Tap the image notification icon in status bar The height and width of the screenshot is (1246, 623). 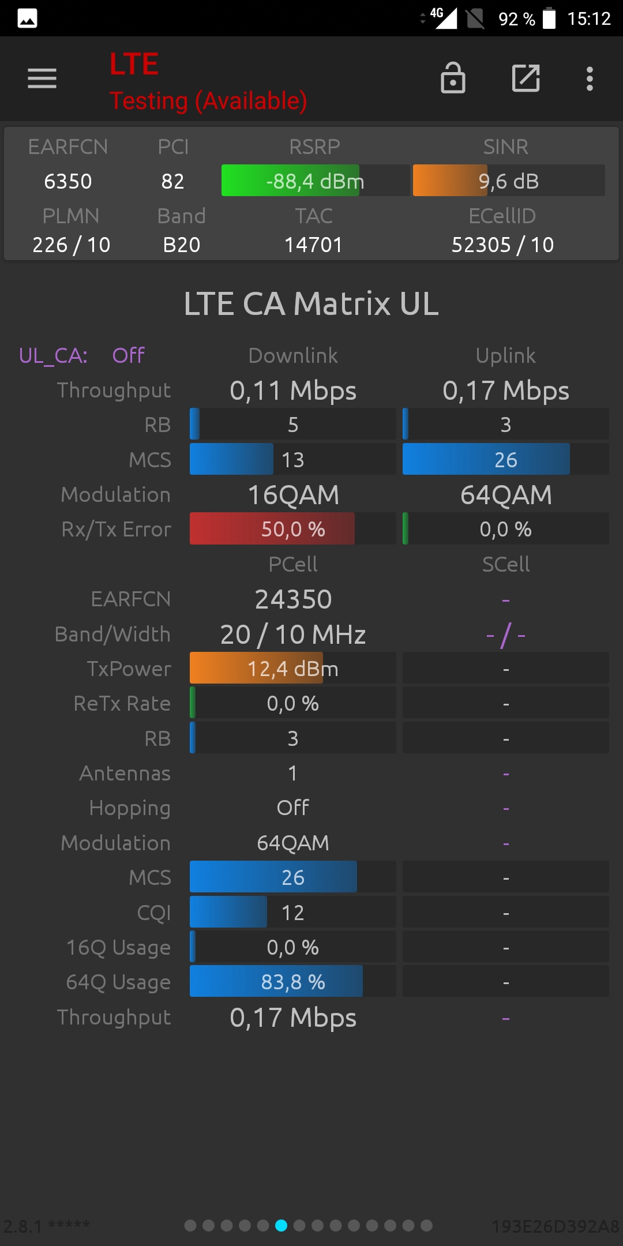[27, 18]
